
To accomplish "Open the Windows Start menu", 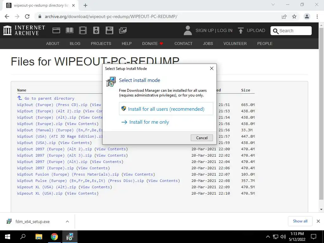I will (x=8, y=237).
